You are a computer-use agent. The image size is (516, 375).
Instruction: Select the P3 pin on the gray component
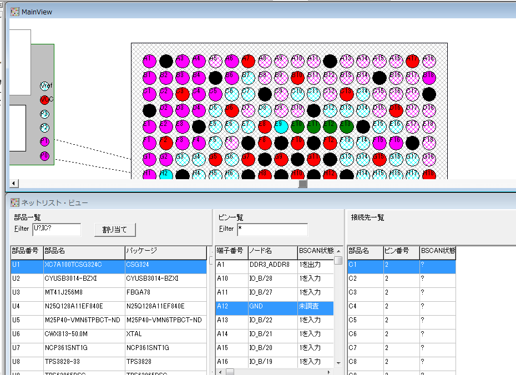(x=45, y=114)
